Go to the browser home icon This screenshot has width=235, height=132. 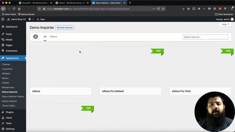[x=19, y=9]
